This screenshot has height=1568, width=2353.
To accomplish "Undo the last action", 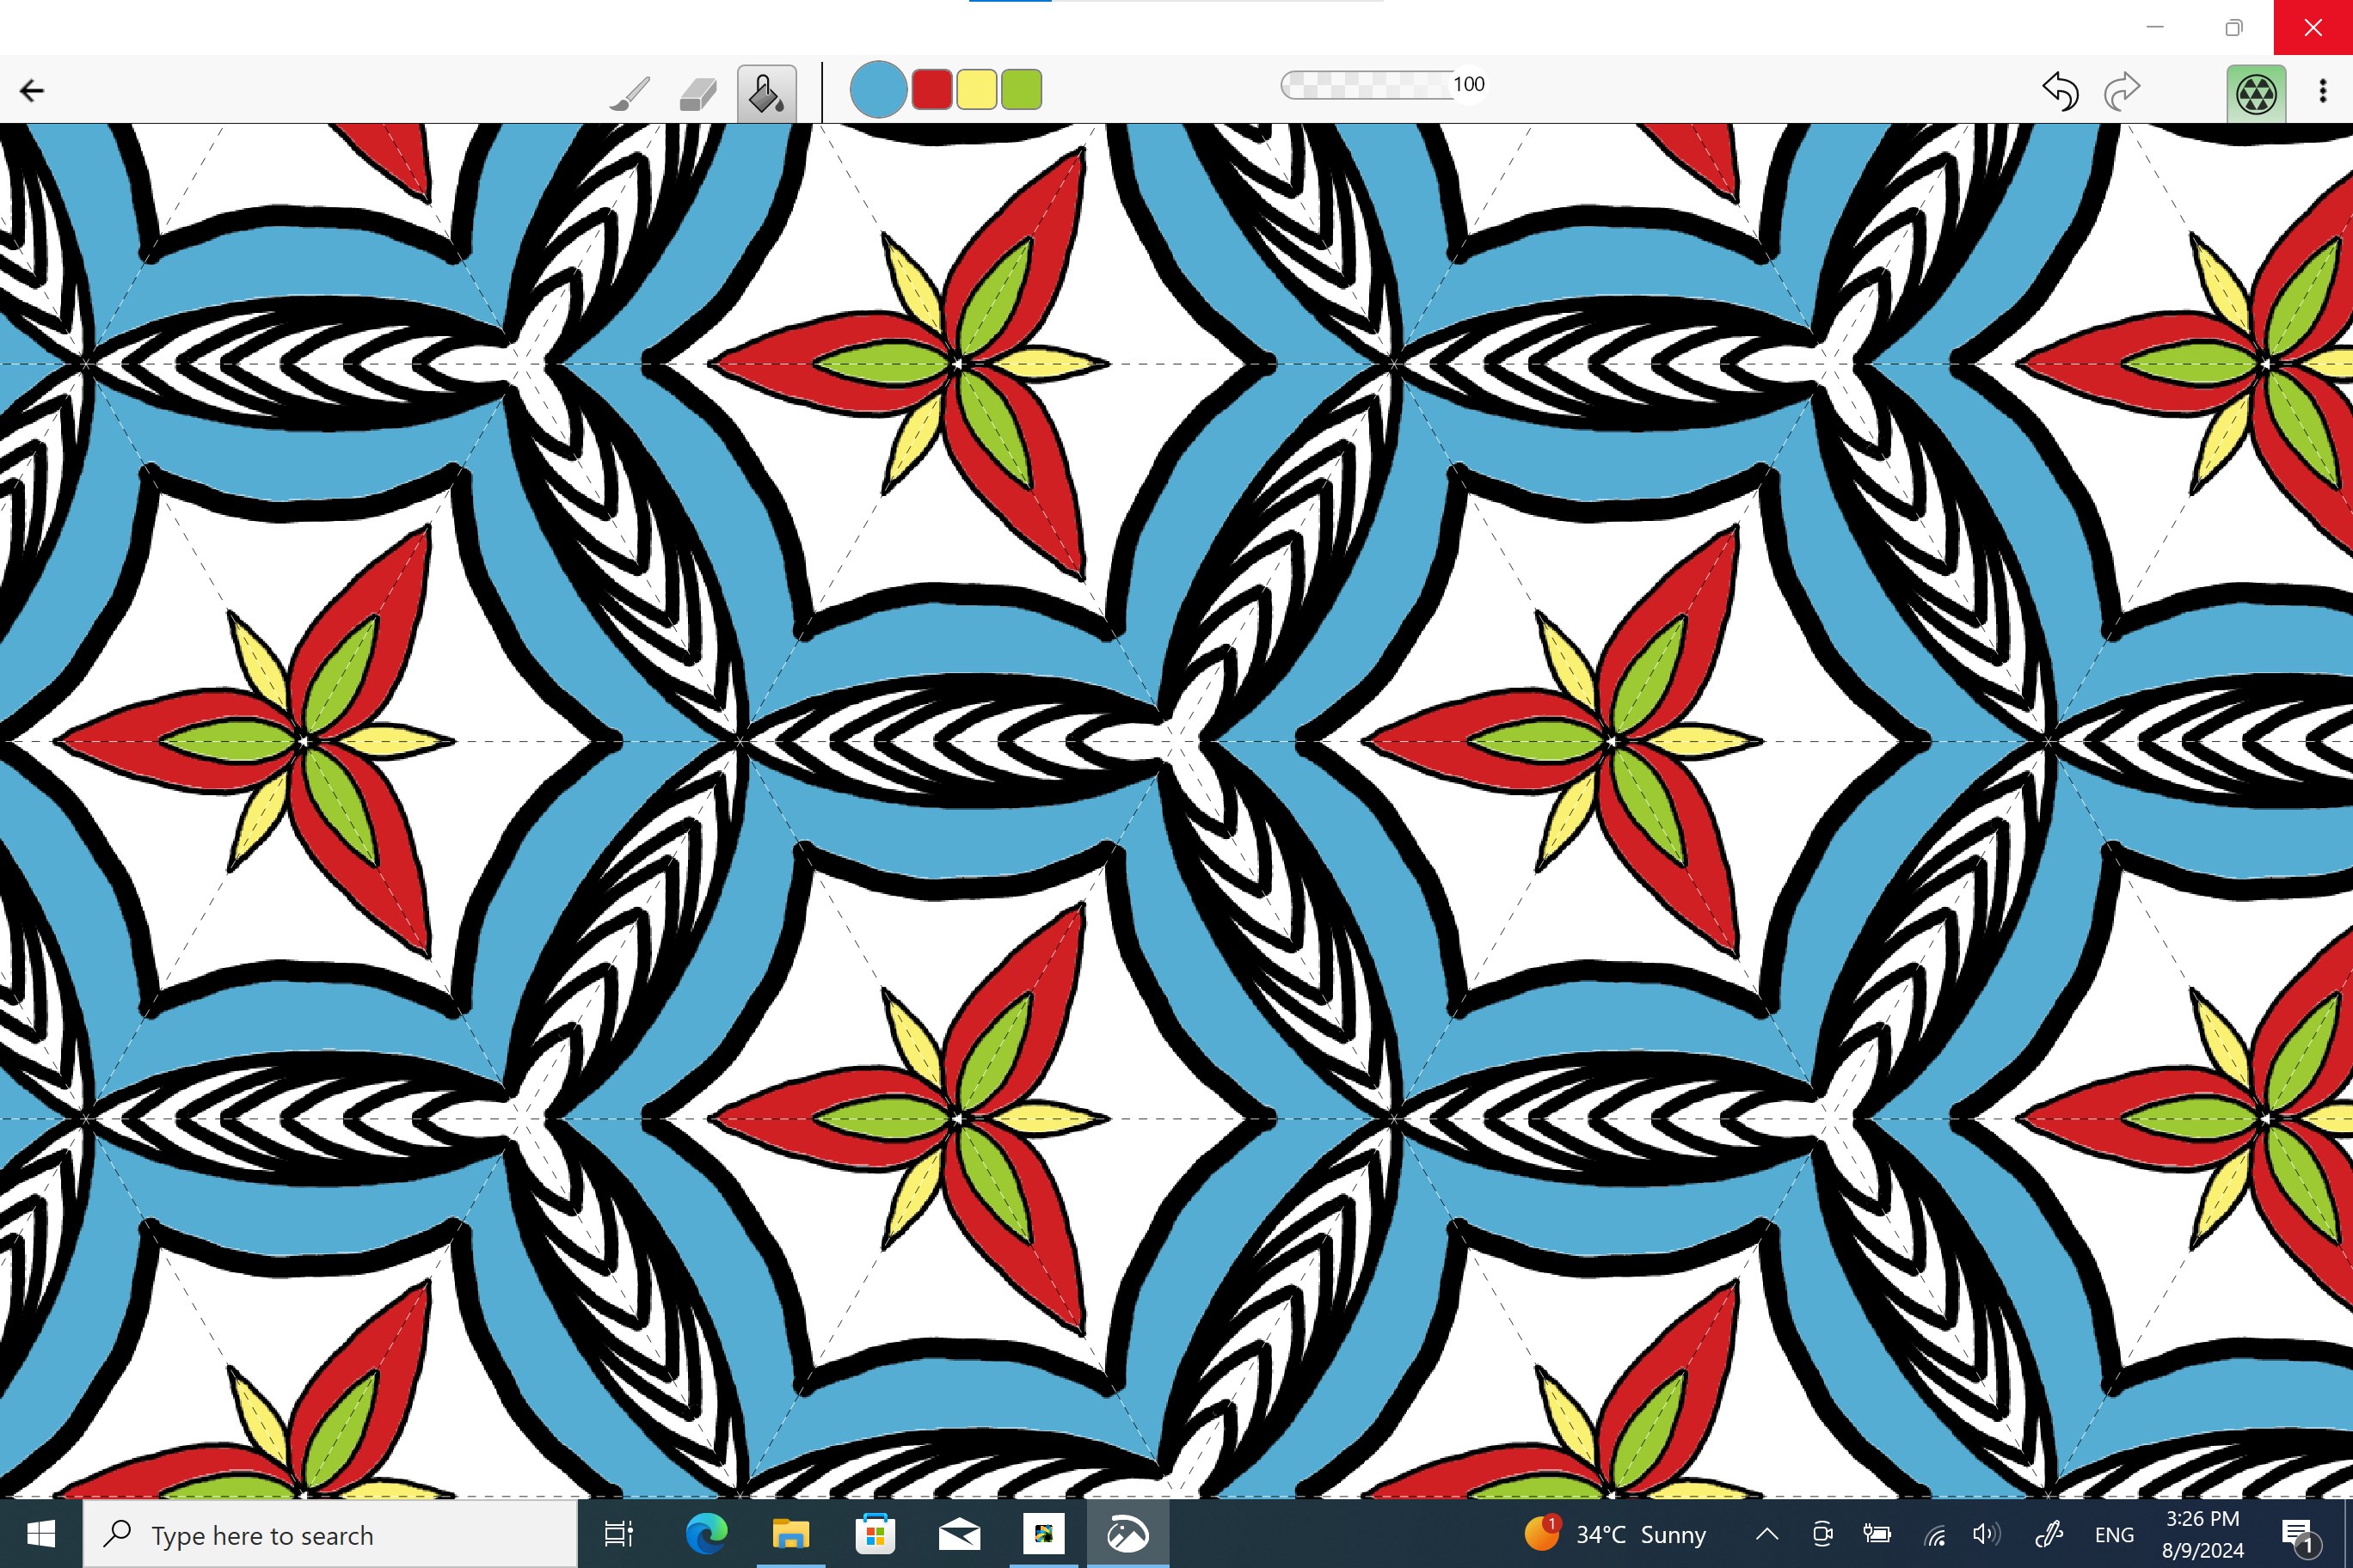I will [2061, 91].
